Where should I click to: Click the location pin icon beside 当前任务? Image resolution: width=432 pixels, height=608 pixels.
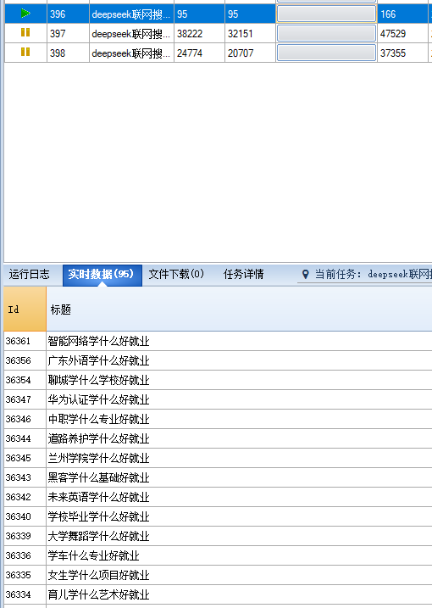(x=305, y=275)
